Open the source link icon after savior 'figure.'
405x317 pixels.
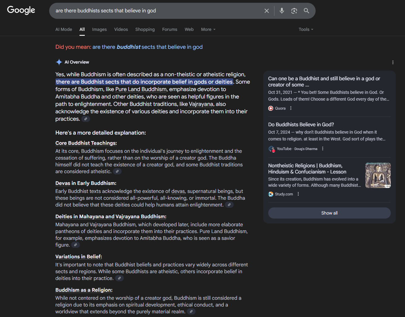75,245
